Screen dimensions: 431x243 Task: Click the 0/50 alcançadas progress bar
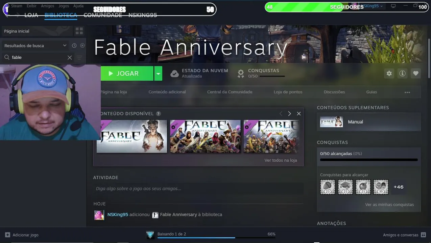(369, 160)
